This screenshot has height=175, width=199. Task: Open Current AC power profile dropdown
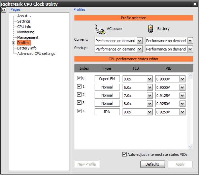pos(140,41)
